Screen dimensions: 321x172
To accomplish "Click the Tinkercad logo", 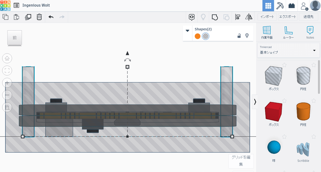I will (x=5, y=5).
